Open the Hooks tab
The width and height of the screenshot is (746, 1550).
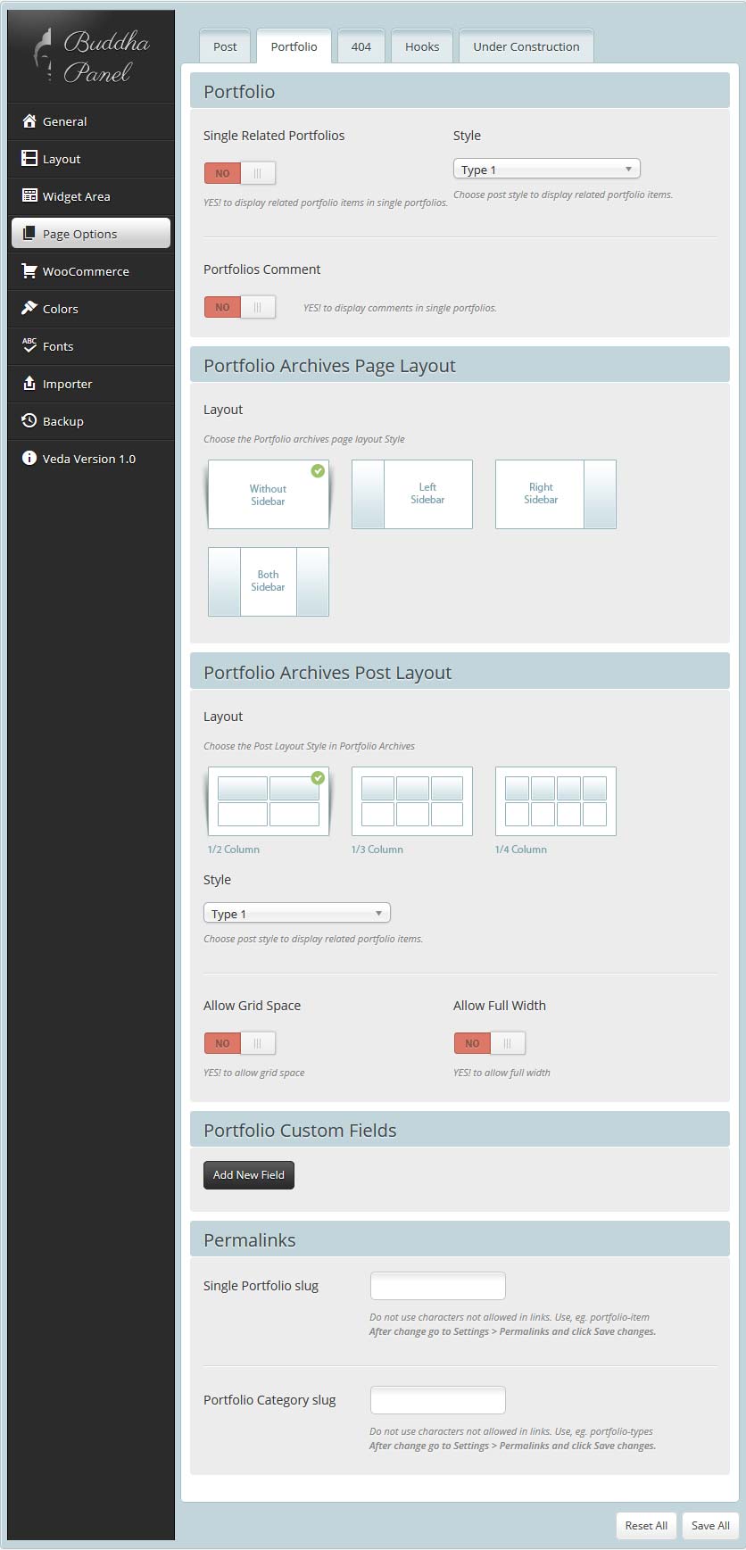click(x=421, y=47)
